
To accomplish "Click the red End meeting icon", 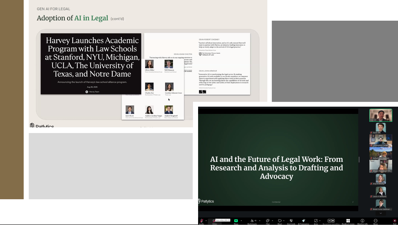I will point(395,221).
